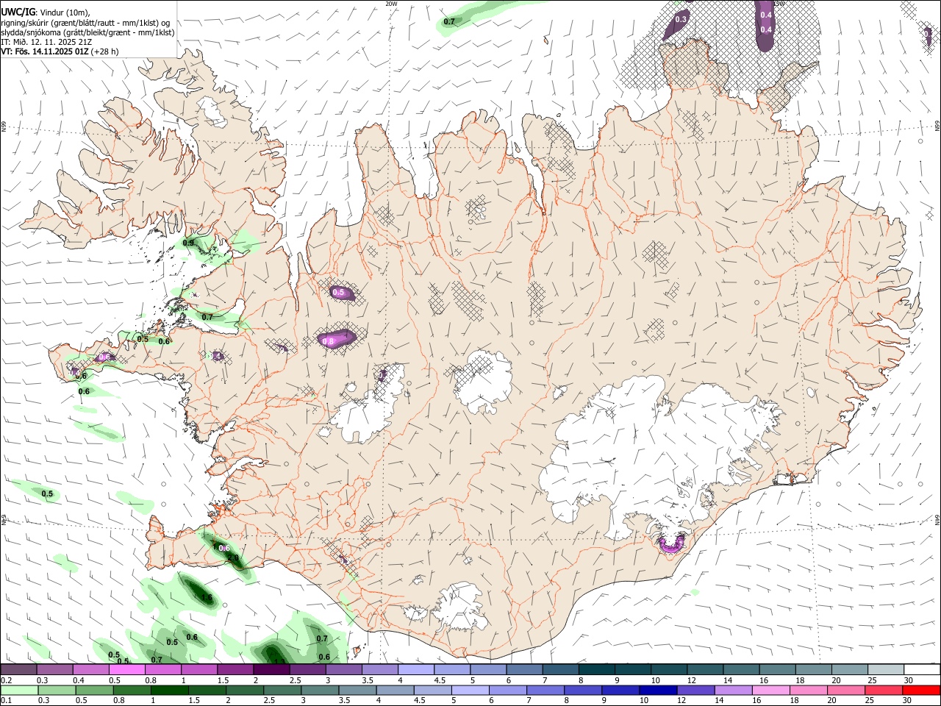Select the 3 swatch in the snow legend row
Viewport: 941px width, 706px height.
click(x=343, y=670)
